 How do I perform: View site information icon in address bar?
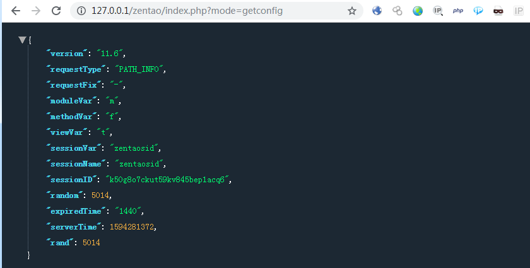click(79, 11)
